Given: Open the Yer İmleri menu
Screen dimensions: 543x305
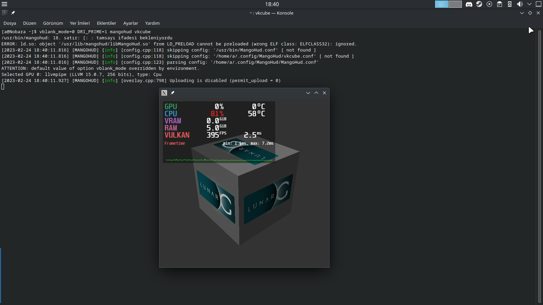Looking at the screenshot, I should point(80,23).
